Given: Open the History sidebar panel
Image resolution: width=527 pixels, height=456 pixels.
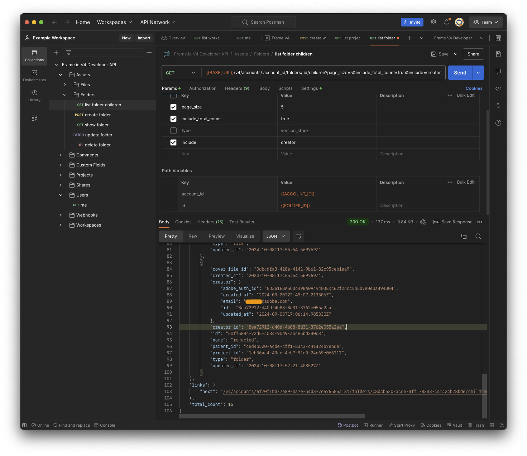Looking at the screenshot, I should tap(34, 96).
